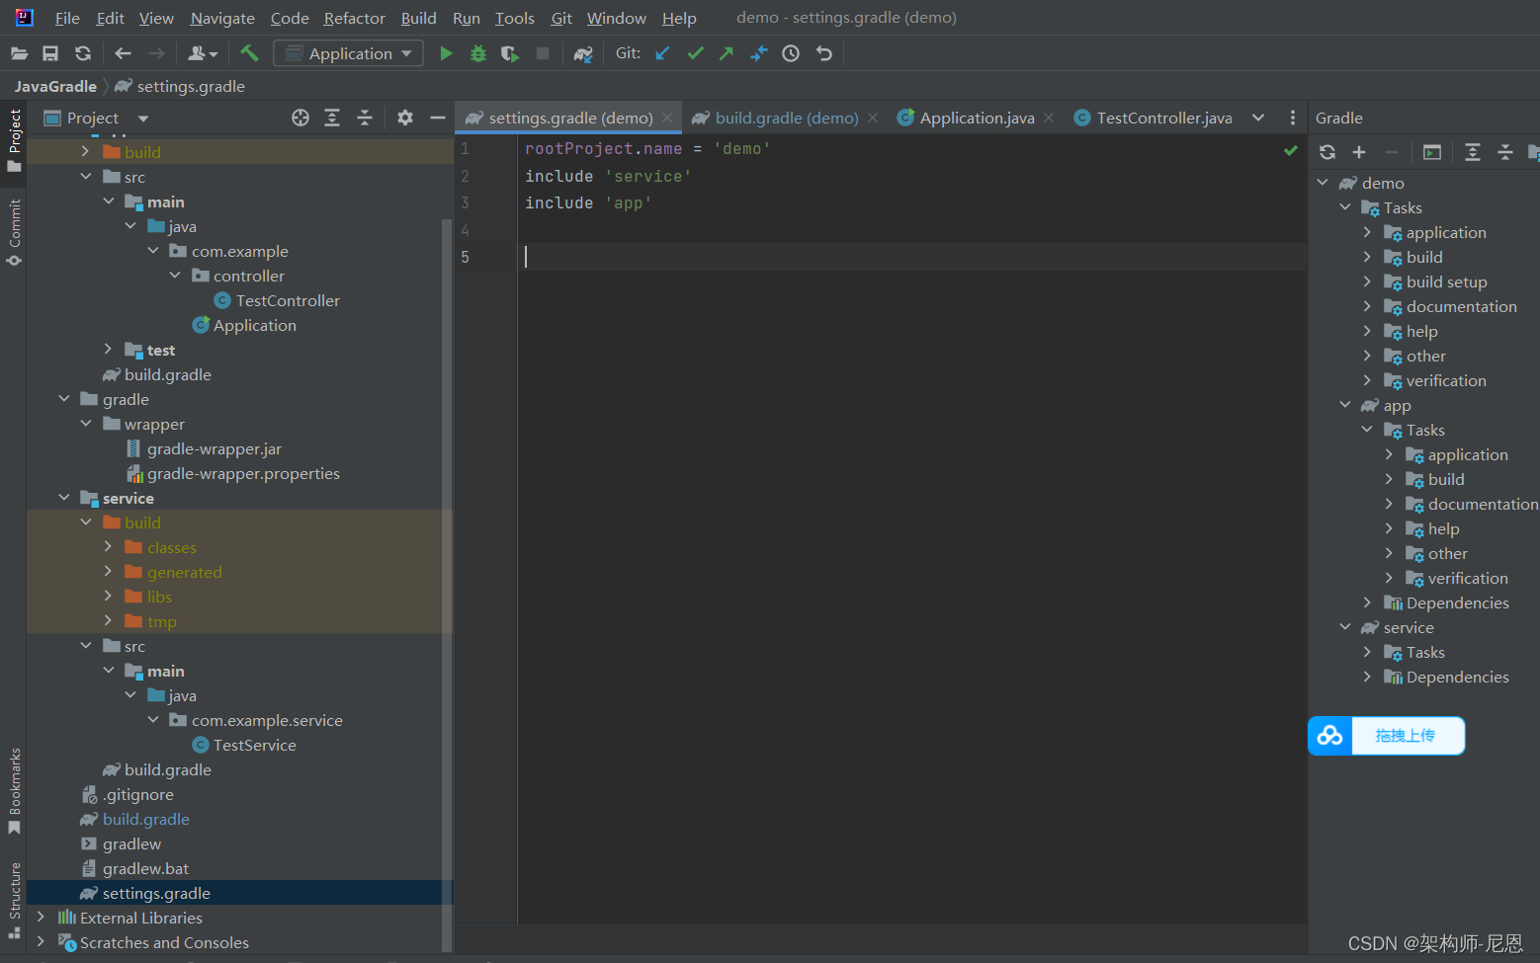Close the settings.gradle (demo) tab
Screen dimensions: 1540x963
click(x=667, y=118)
